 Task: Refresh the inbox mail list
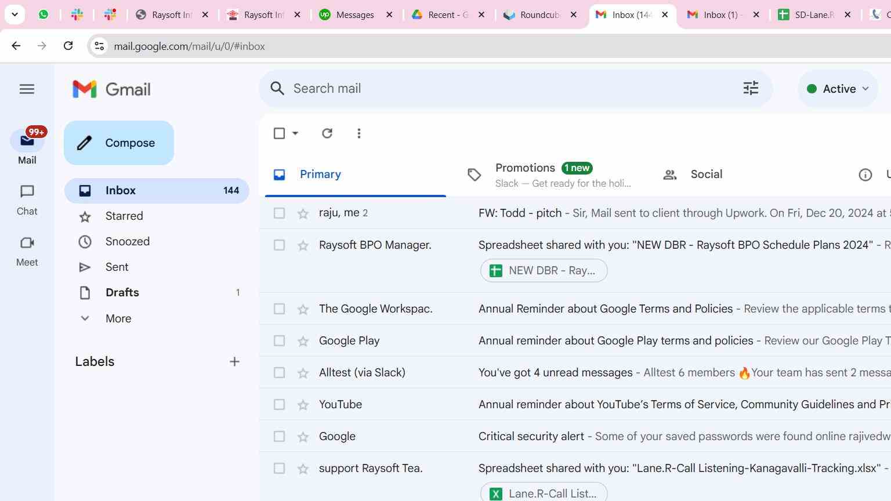[x=327, y=133]
